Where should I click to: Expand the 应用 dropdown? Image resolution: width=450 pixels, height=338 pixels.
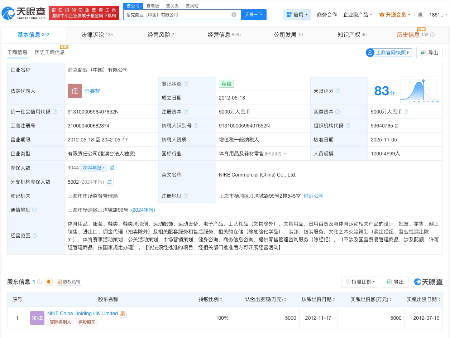pos(297,15)
